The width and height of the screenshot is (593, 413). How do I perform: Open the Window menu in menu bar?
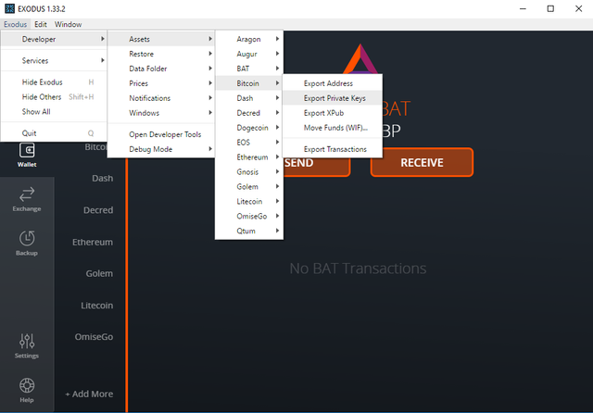pos(68,24)
